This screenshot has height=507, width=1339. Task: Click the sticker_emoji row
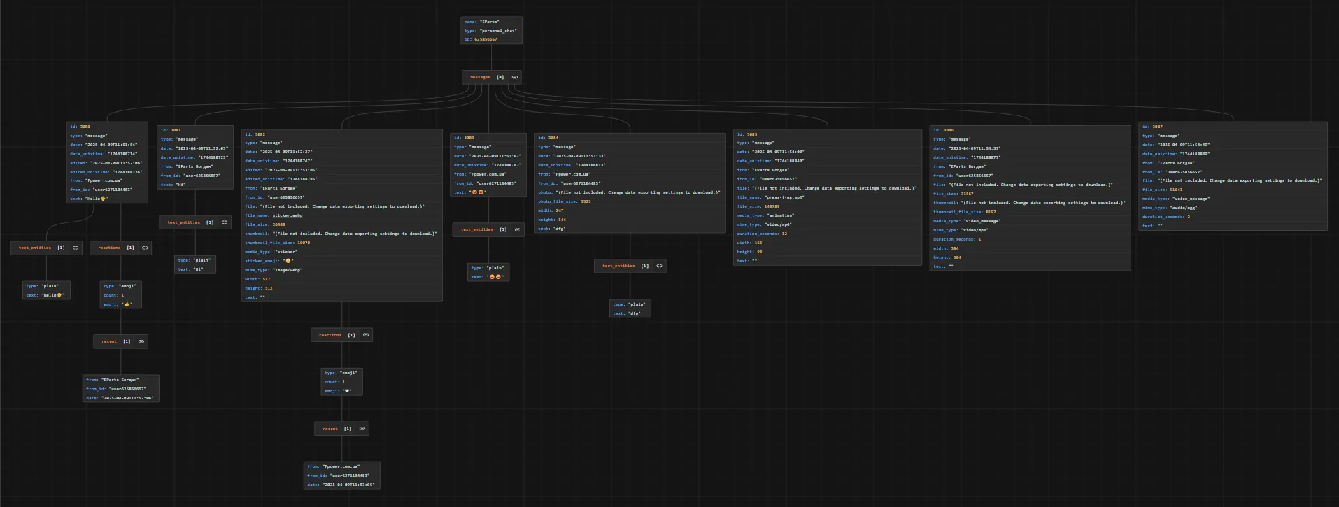[269, 261]
